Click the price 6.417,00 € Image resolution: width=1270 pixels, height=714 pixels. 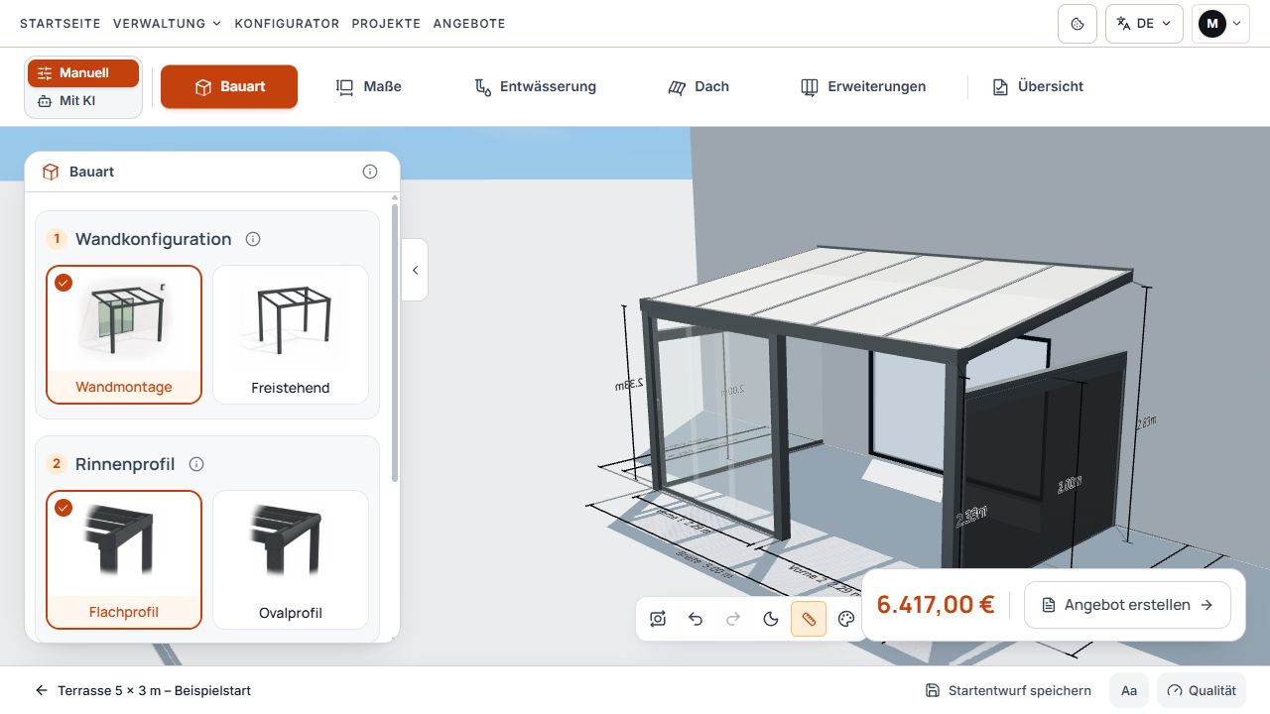(936, 605)
